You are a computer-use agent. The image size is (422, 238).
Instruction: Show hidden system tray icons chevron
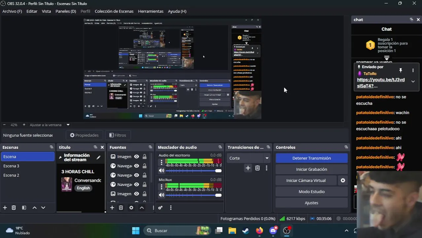tap(346, 230)
